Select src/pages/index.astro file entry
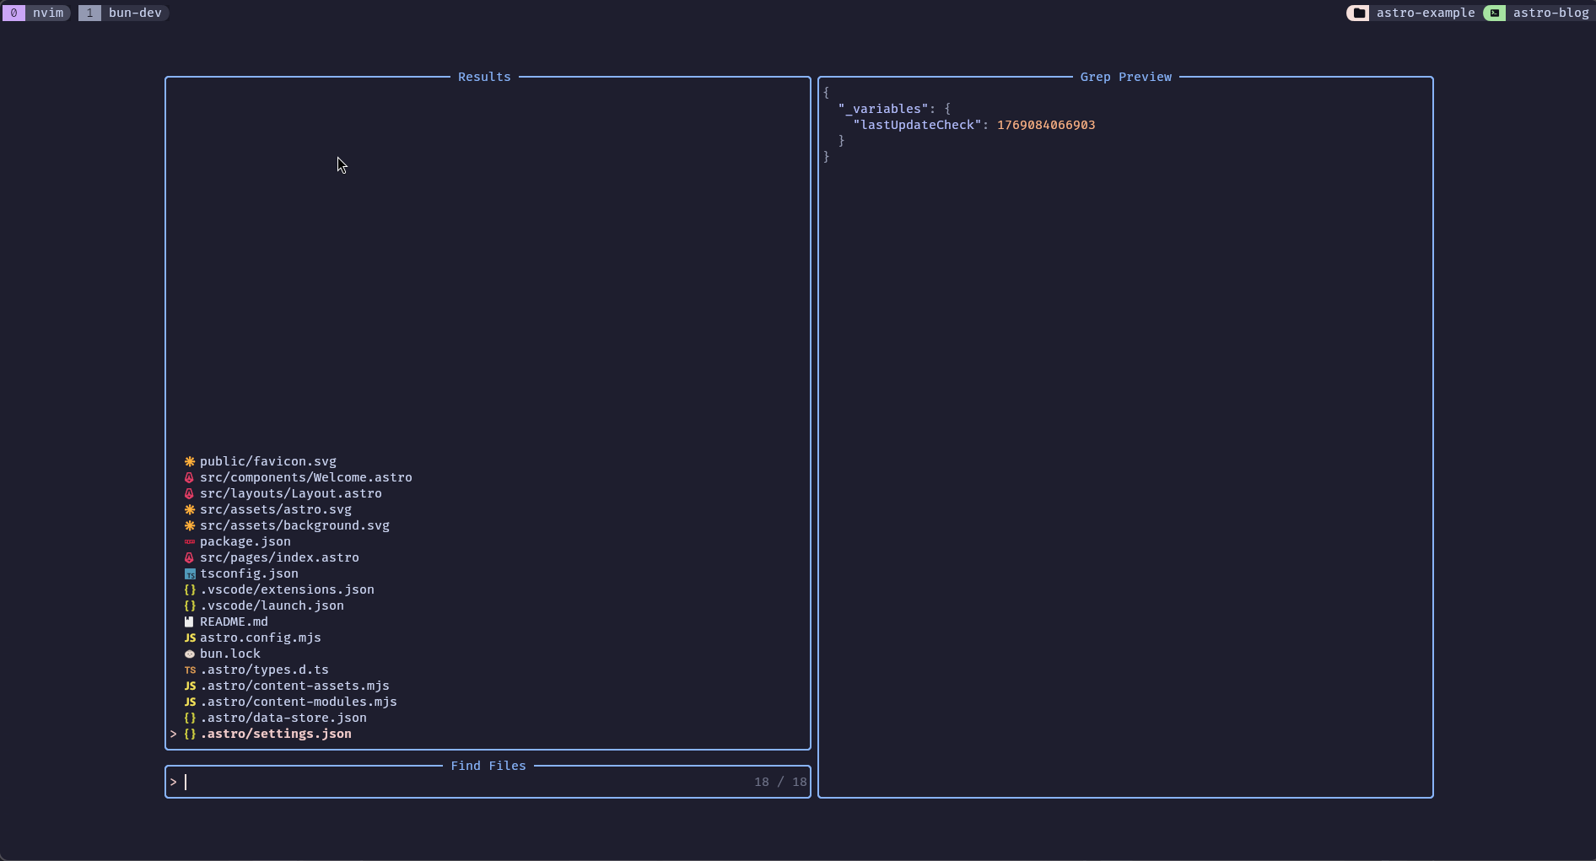Viewport: 1596px width, 861px height. (x=279, y=557)
